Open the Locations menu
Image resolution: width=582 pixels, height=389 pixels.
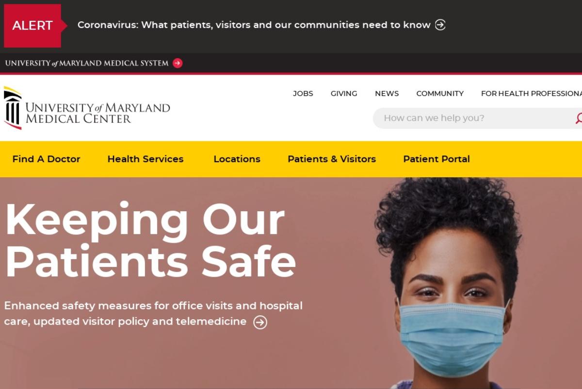coord(237,159)
